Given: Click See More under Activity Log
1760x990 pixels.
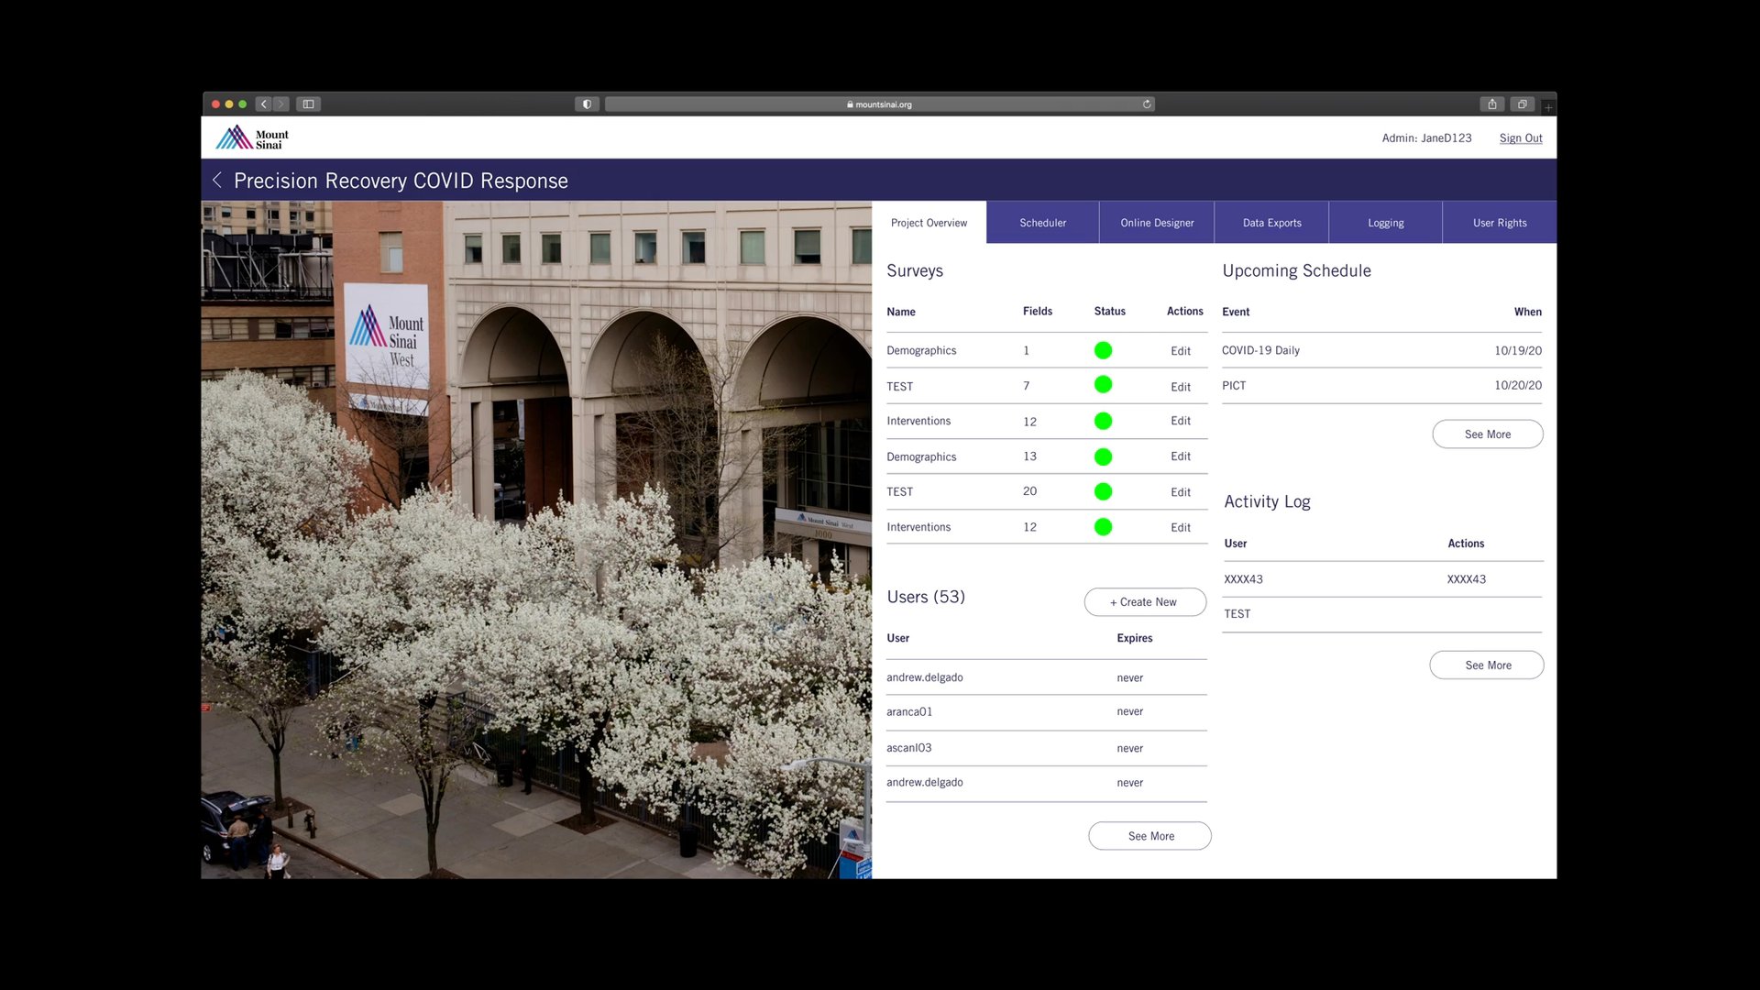Looking at the screenshot, I should pos(1487,665).
